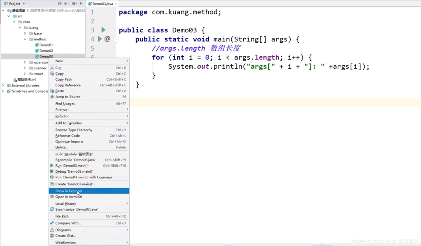This screenshot has height=246, width=421.
Task: Select Browse Type Hierarchy
Action: tap(89, 130)
